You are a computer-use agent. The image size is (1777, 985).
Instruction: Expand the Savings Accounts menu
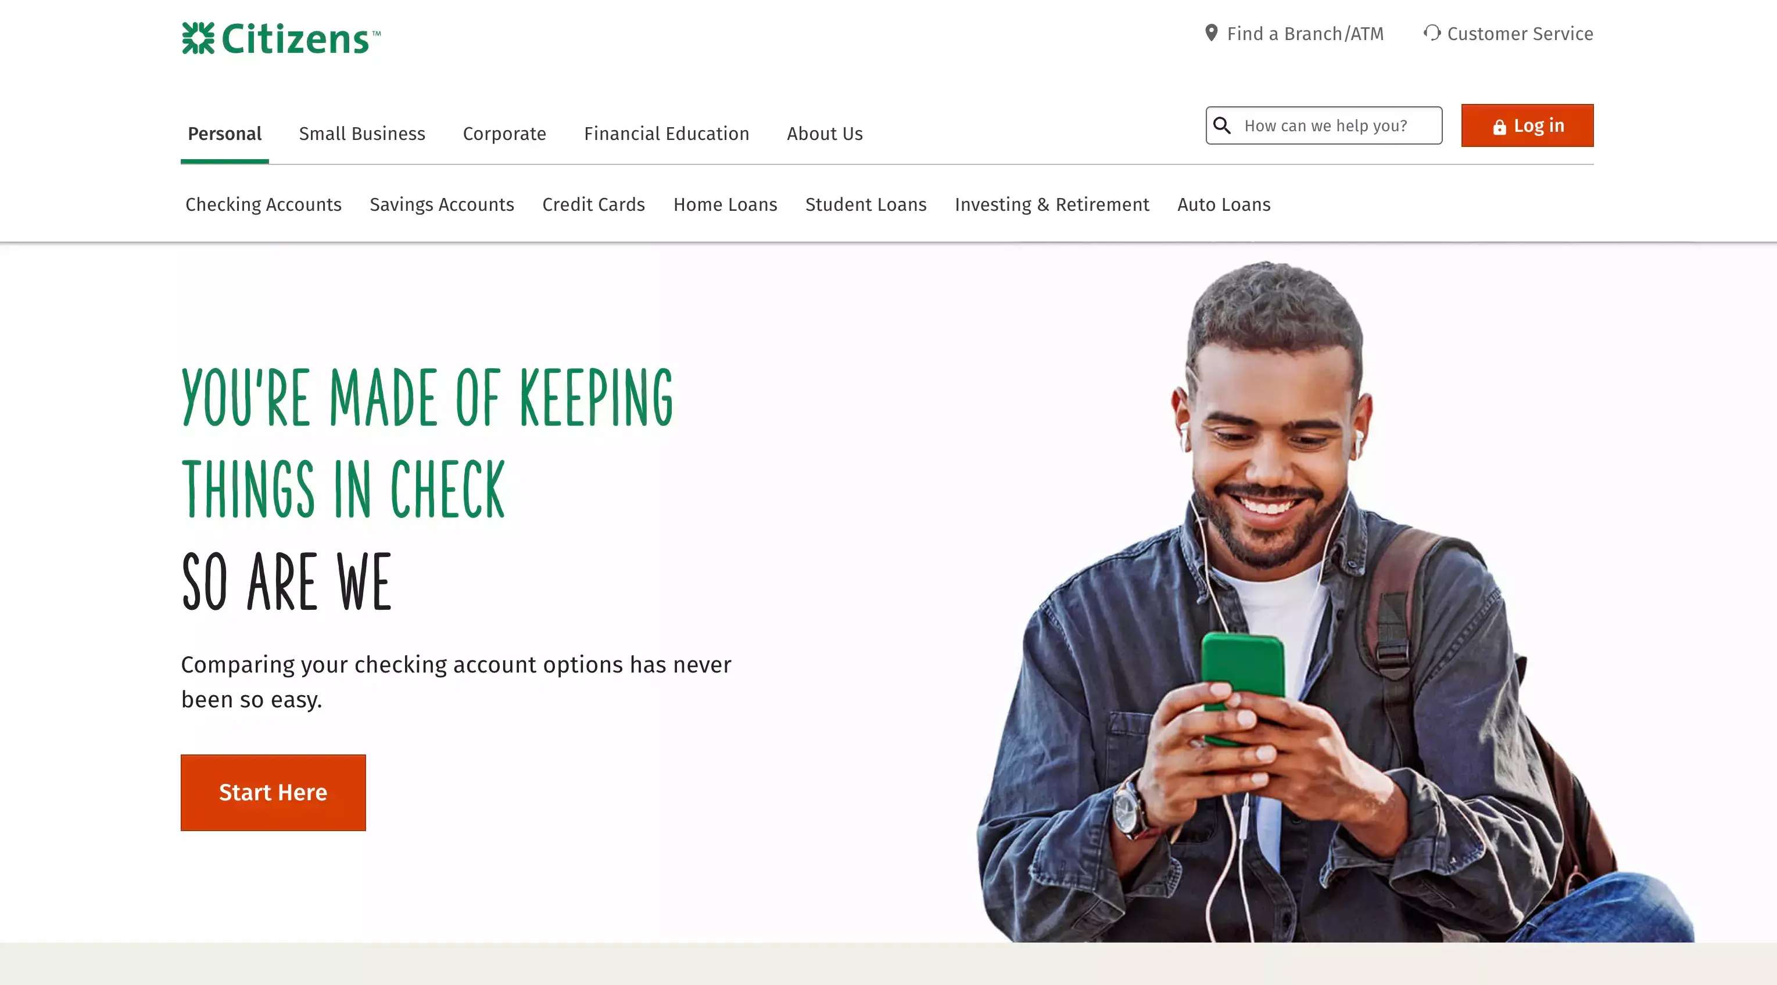point(442,204)
